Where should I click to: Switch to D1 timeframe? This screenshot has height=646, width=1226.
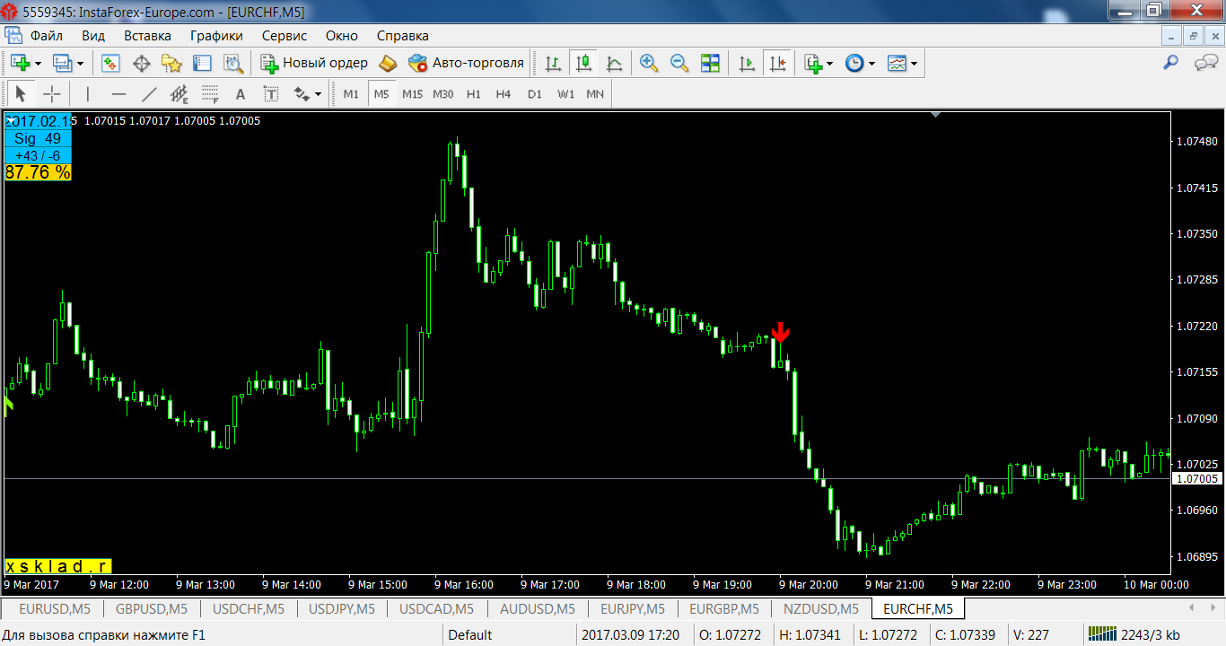pos(534,93)
